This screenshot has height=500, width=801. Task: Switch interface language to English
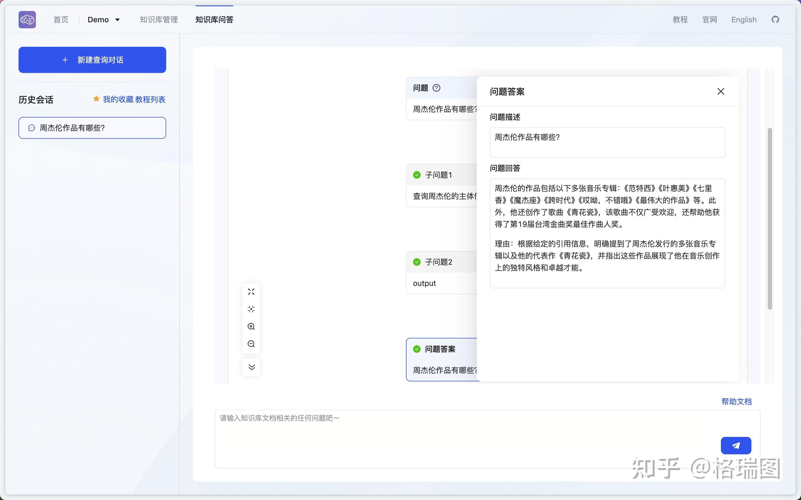coord(744,20)
